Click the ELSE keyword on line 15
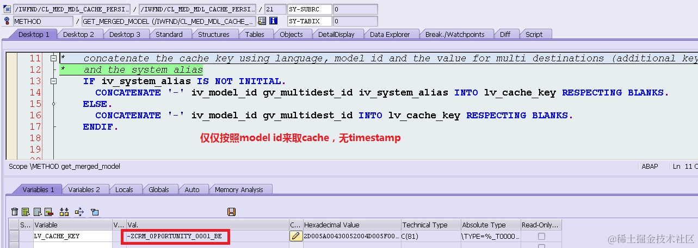This screenshot has height=248, width=698. click(x=95, y=104)
